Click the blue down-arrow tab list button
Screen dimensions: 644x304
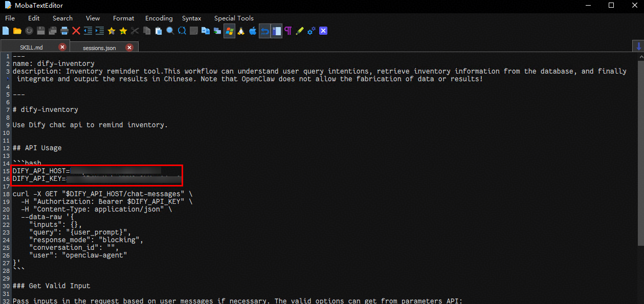click(639, 46)
